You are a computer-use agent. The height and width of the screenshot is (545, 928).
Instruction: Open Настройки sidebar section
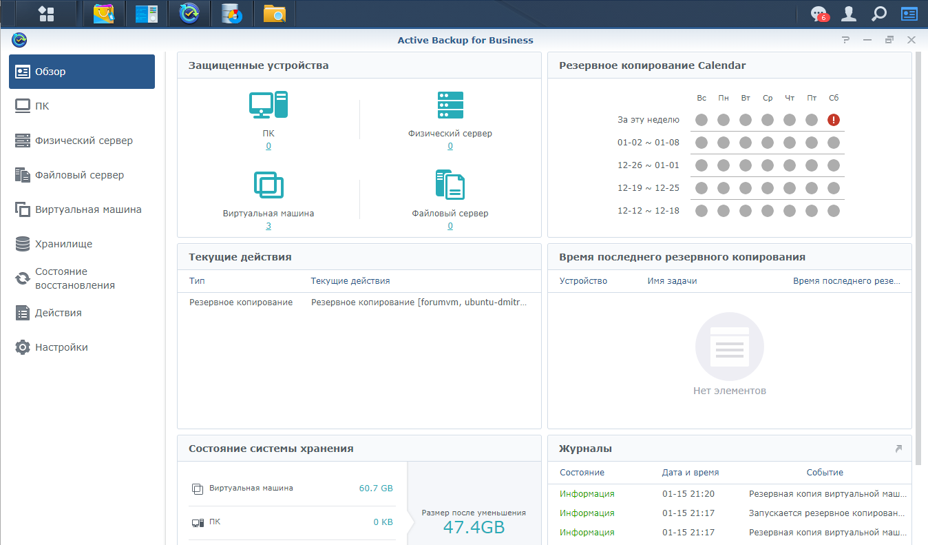point(82,347)
